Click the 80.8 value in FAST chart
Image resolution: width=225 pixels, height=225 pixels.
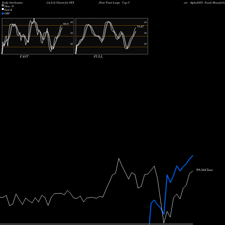point(66,24)
